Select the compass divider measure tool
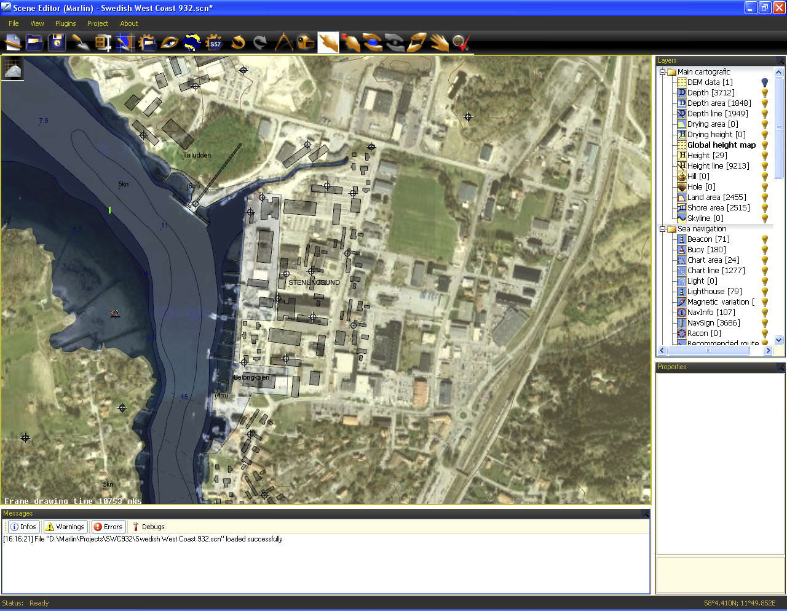 [283, 42]
